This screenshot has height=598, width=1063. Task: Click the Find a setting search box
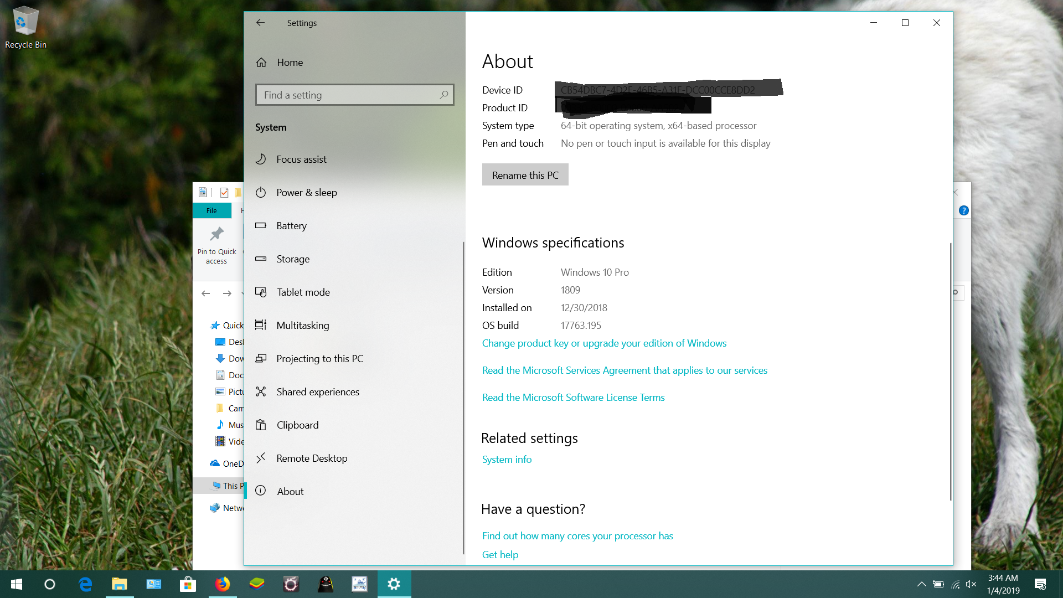354,95
